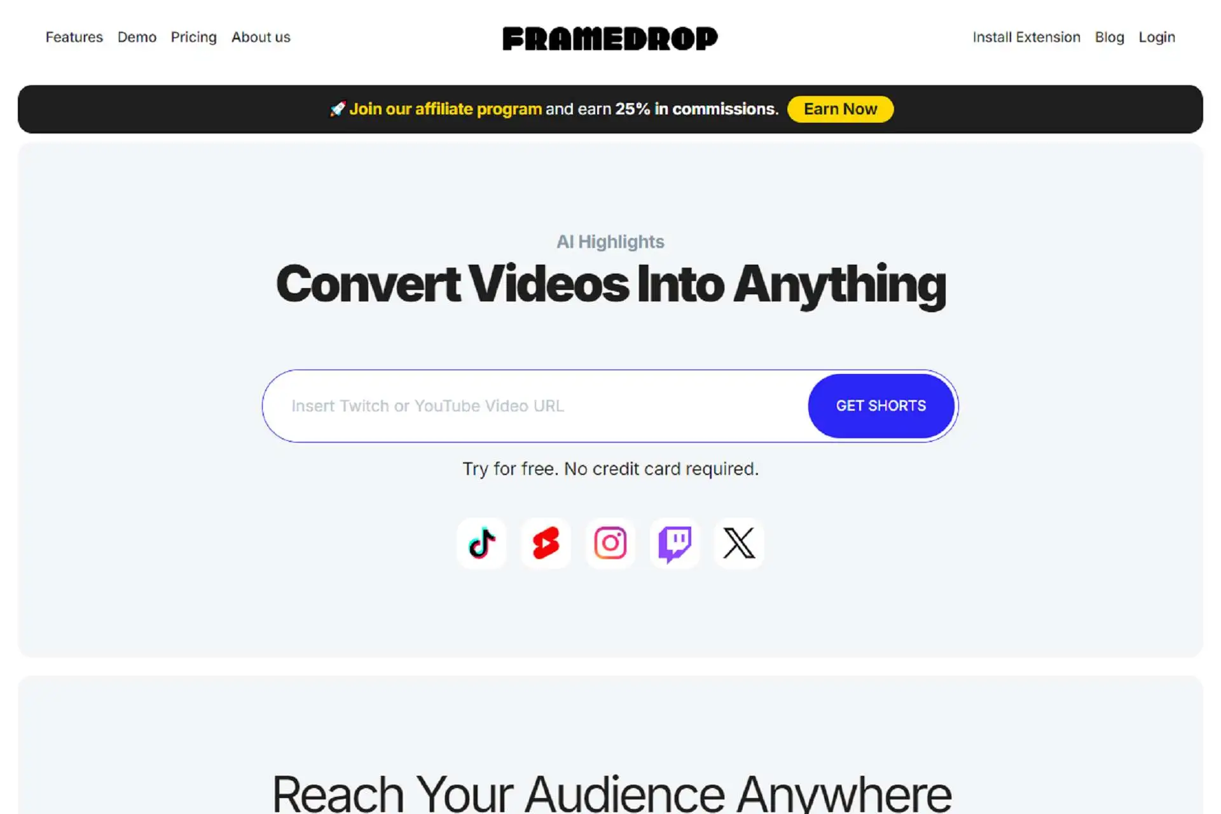This screenshot has height=814, width=1221.
Task: Click the Join our affiliate program link
Action: tap(445, 109)
